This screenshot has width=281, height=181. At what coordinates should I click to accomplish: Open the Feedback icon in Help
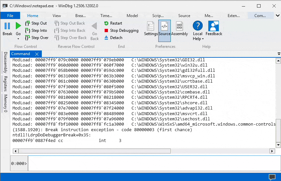pyautogui.click(x=214, y=26)
